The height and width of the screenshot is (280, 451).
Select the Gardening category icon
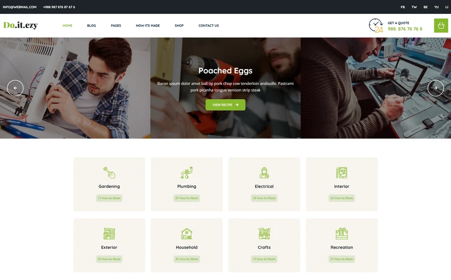[x=109, y=172]
